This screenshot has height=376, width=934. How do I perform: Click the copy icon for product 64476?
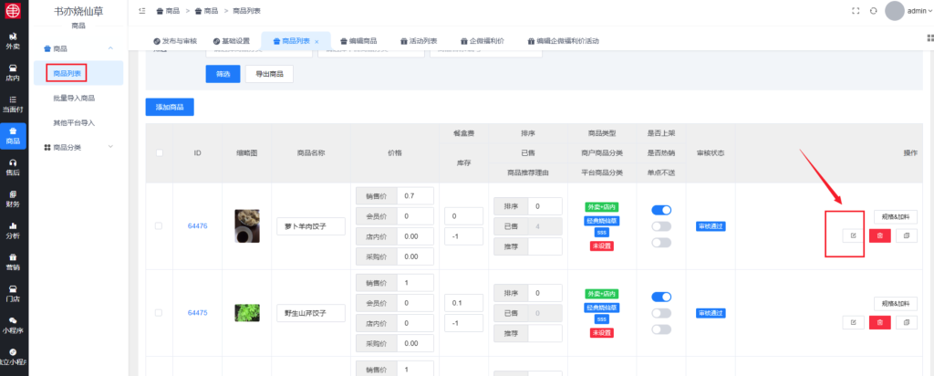click(x=906, y=235)
